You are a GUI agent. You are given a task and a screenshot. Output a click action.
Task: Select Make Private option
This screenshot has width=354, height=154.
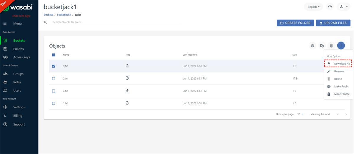338,94
